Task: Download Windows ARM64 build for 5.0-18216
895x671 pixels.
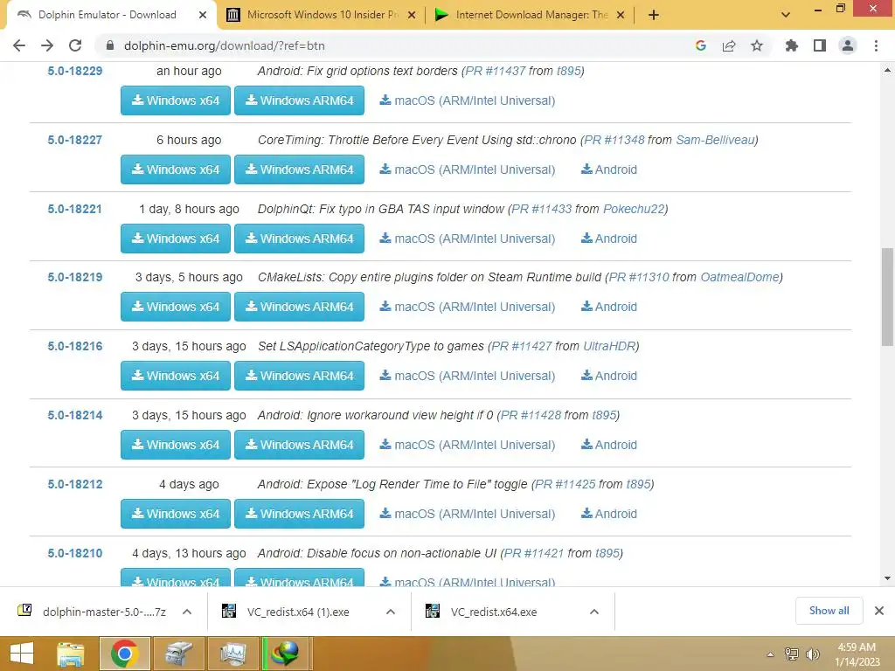Action: (299, 376)
